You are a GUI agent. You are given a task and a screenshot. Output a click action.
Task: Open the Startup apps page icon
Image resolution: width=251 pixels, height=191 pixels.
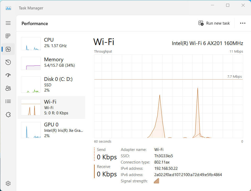[x=8, y=75]
